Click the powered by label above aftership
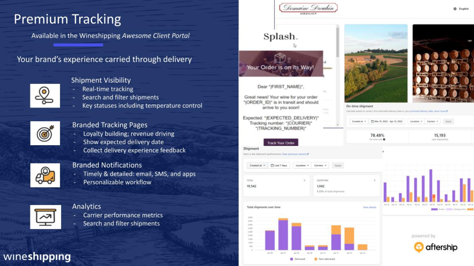 coord(423,236)
